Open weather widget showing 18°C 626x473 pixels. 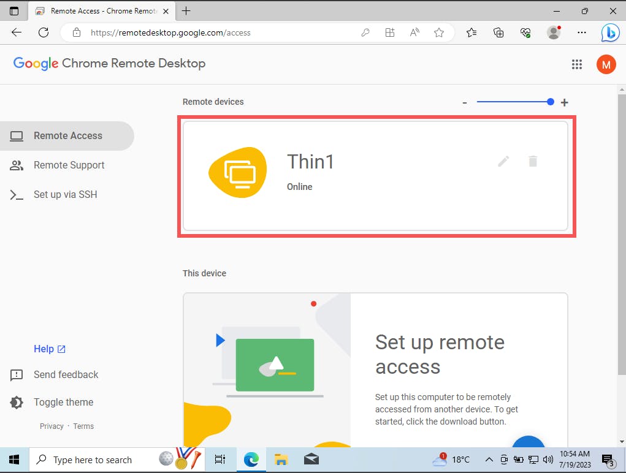[451, 460]
